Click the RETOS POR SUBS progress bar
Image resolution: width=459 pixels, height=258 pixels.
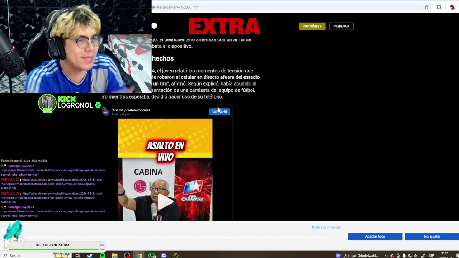coord(54,249)
